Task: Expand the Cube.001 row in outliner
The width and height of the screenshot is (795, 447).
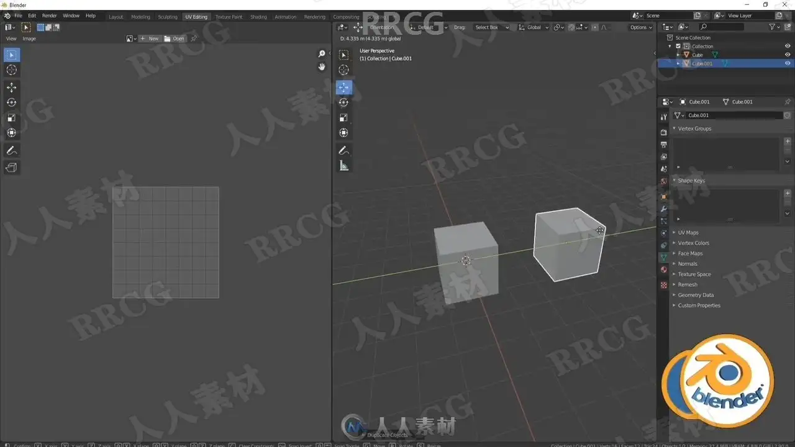Action: tap(678, 63)
